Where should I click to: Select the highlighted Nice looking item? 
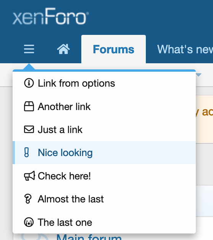(x=104, y=153)
